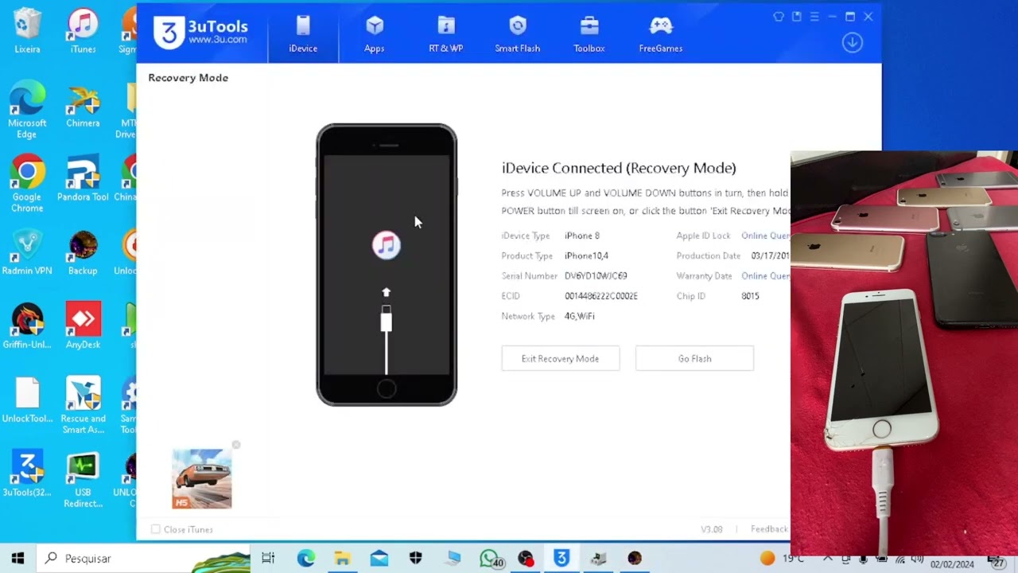
Task: Close the racing game ad thumbnail
Action: point(236,445)
